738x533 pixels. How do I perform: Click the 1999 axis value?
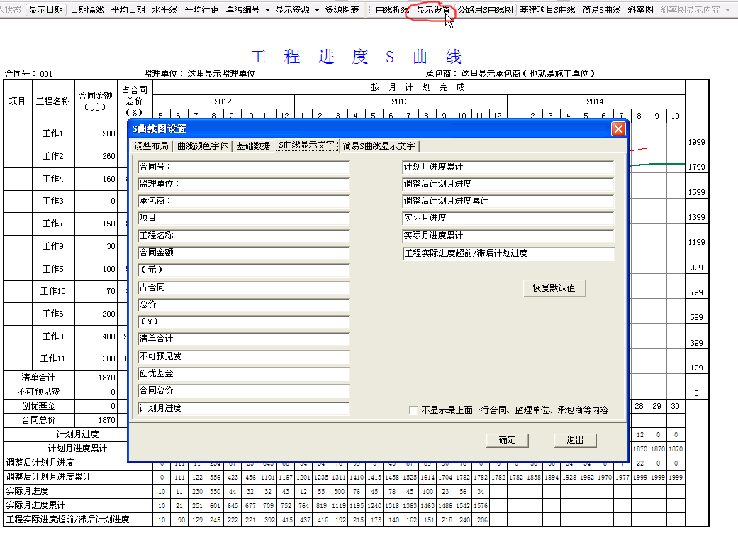click(696, 142)
